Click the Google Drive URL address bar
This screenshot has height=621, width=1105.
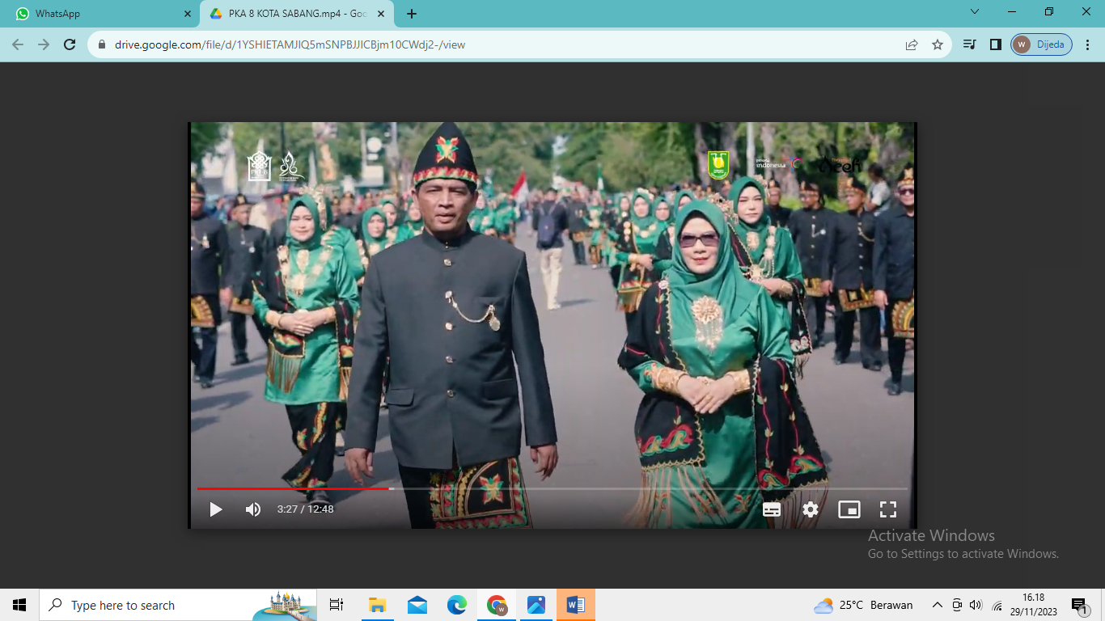[x=485, y=44]
